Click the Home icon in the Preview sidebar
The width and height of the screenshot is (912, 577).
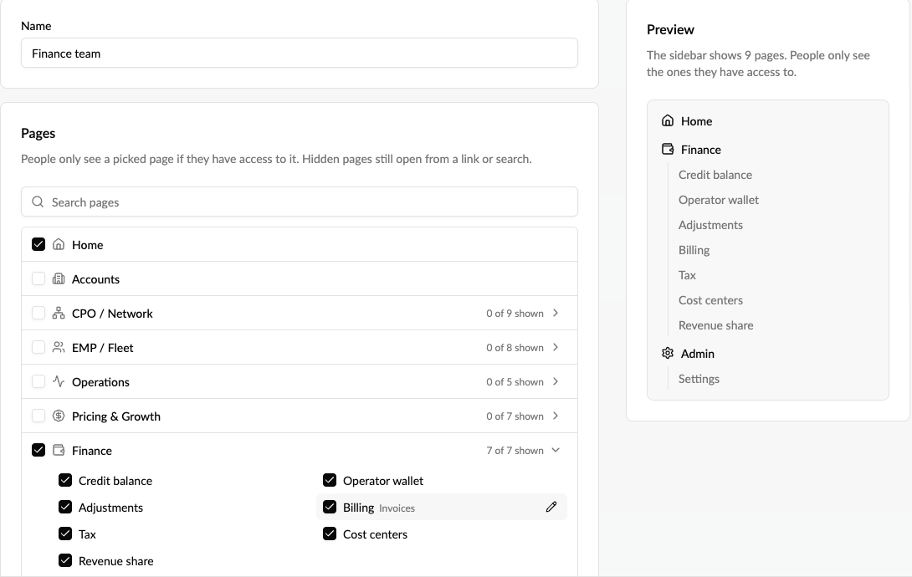(668, 120)
